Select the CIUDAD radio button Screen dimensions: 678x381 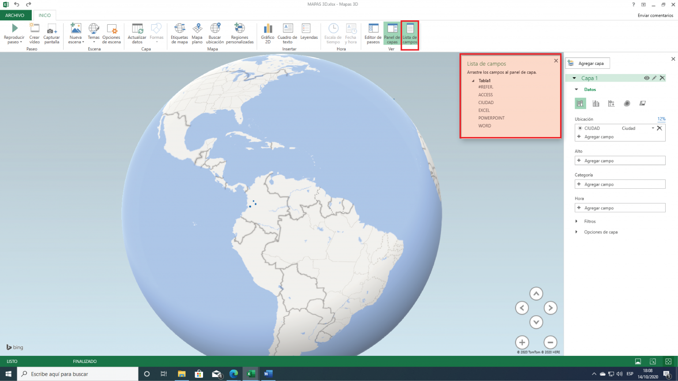[580, 128]
